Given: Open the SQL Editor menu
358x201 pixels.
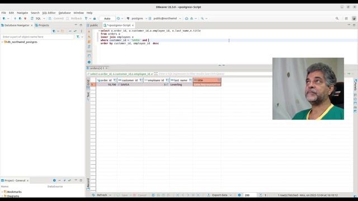Looking at the screenshot, I should click(49, 13).
